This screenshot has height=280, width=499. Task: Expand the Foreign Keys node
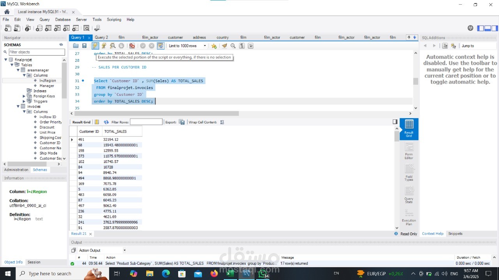(x=24, y=96)
